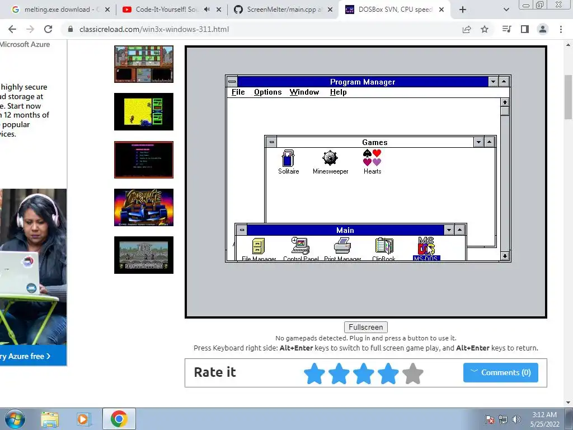This screenshot has height=430, width=573.
Task: Open Program Manager's File menu
Action: (x=238, y=92)
